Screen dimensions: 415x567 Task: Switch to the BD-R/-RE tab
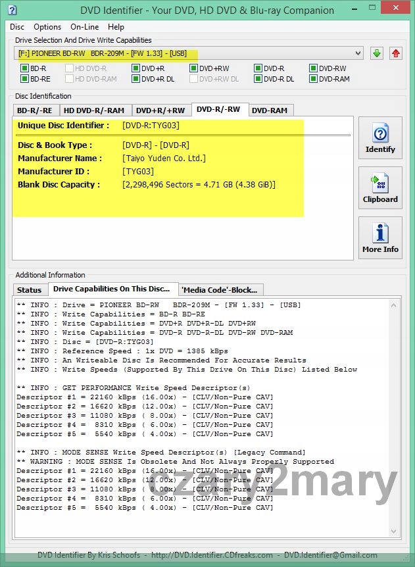36,111
